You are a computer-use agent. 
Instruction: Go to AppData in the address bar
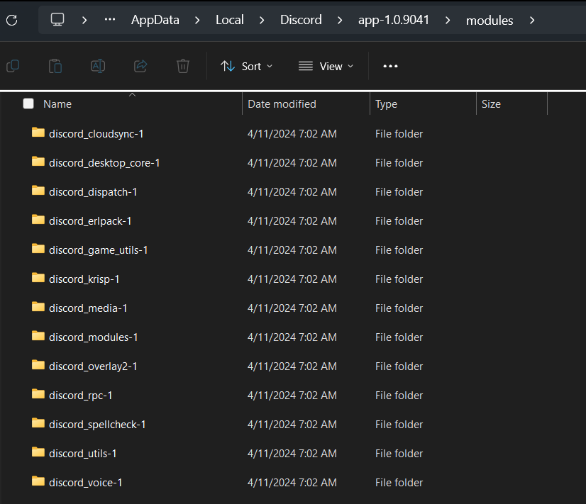click(x=154, y=20)
